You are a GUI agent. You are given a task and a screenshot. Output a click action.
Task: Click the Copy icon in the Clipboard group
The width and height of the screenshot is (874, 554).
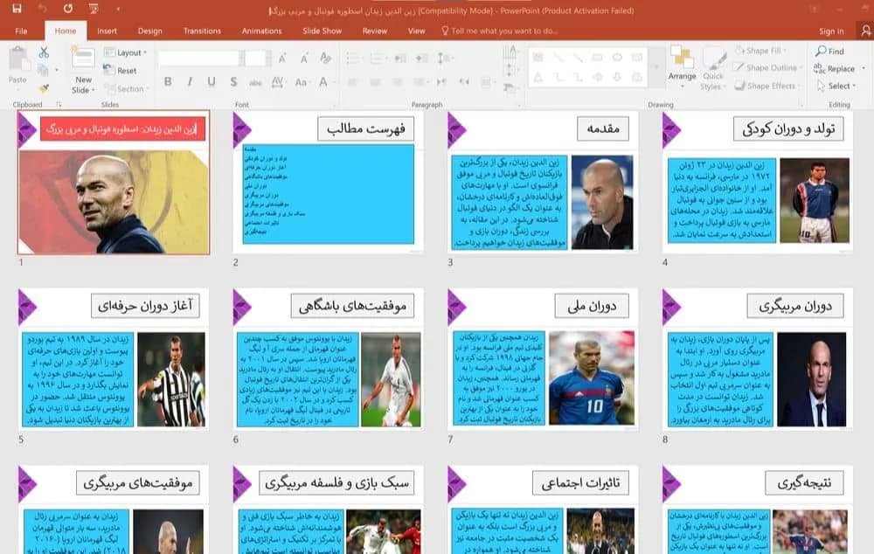coord(43,70)
